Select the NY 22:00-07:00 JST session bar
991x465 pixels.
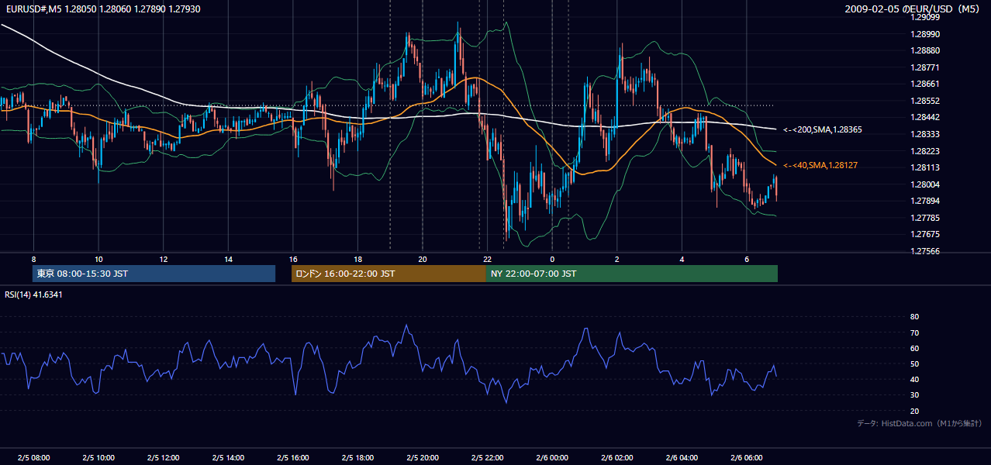[632, 274]
